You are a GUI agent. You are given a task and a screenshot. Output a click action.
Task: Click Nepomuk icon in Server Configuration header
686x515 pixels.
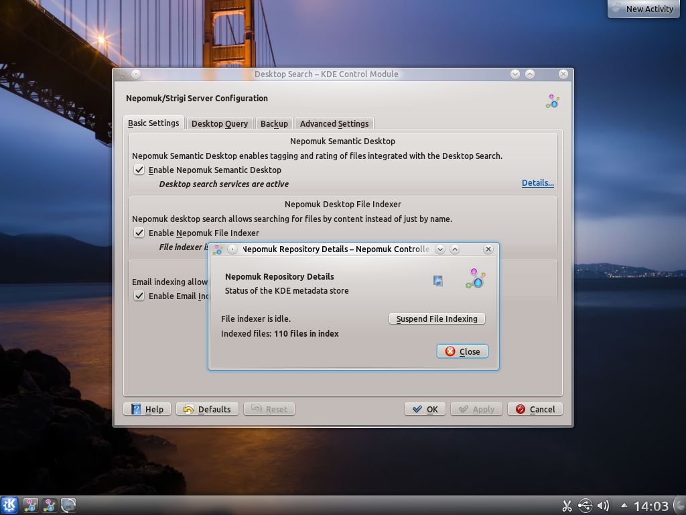coord(552,101)
